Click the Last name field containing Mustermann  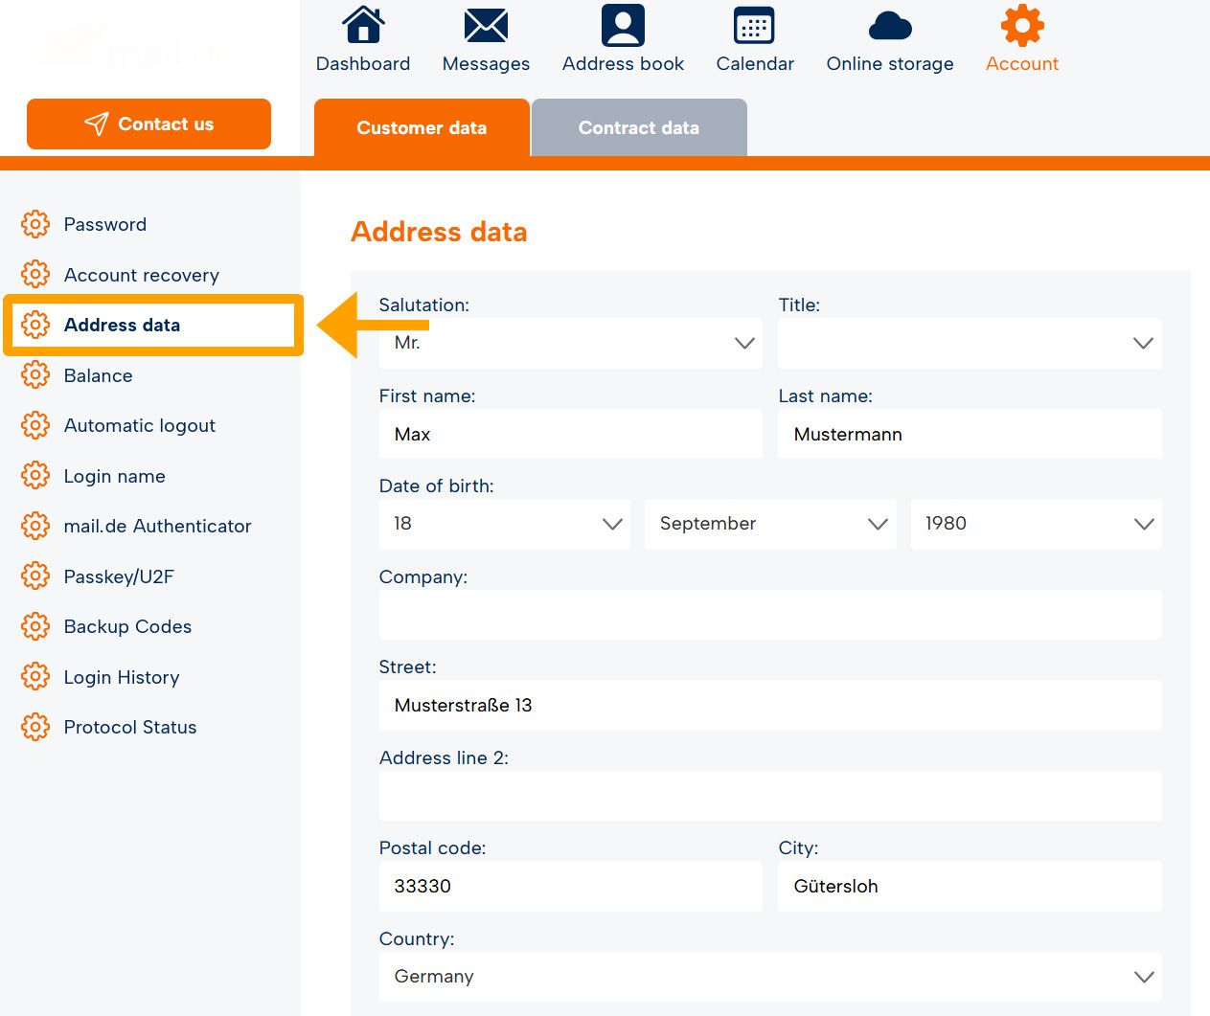click(x=970, y=434)
